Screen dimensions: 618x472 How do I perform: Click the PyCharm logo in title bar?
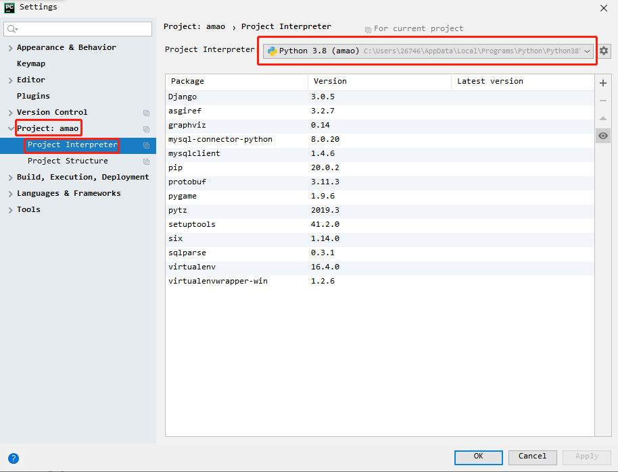[9, 7]
